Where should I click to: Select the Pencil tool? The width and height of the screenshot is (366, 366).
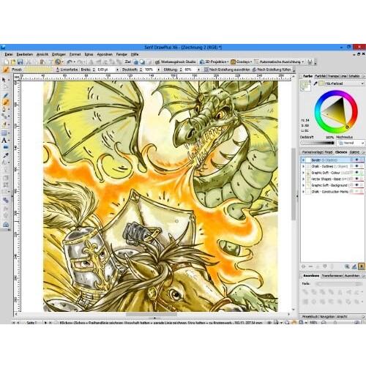coord(6,95)
